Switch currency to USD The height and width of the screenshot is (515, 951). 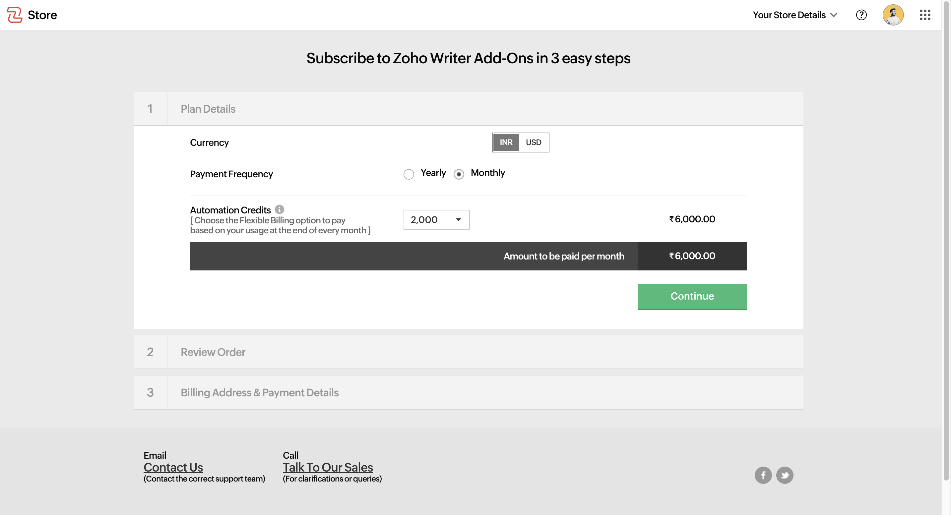[534, 143]
